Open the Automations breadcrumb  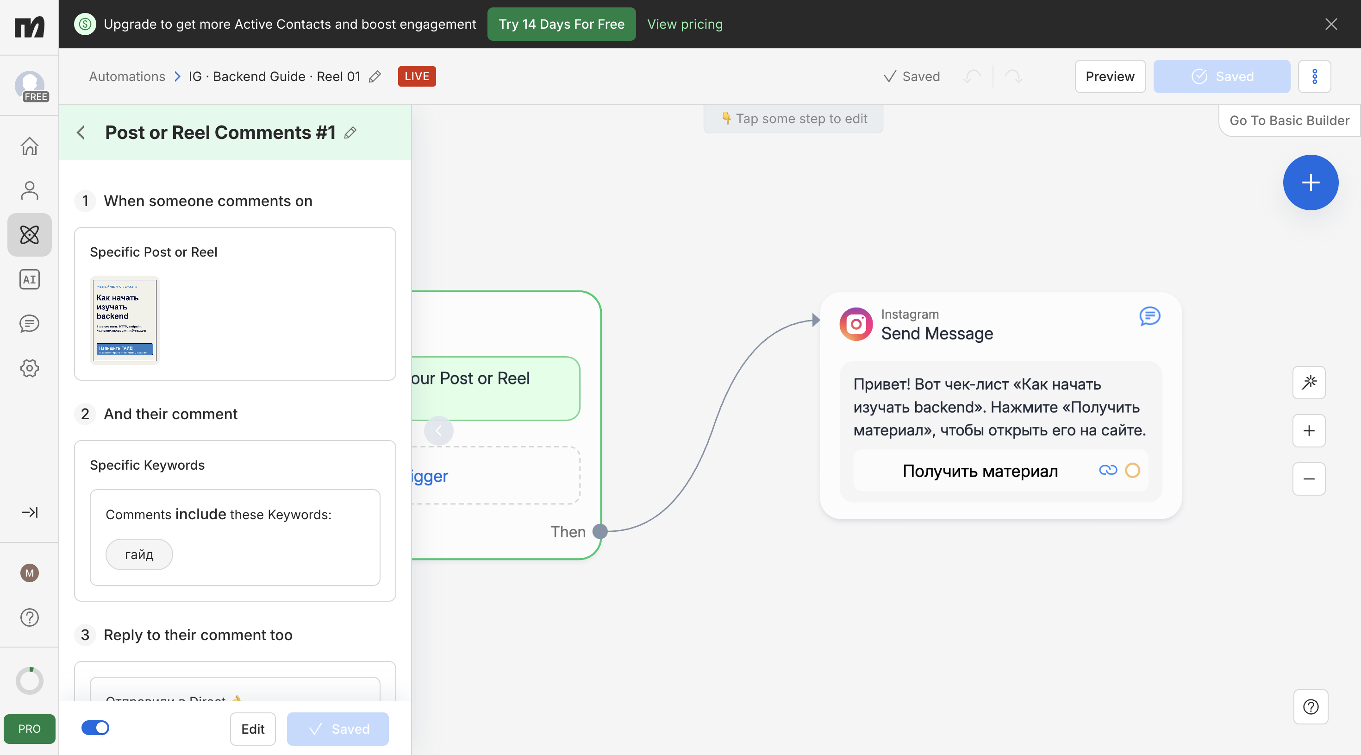pyautogui.click(x=127, y=77)
